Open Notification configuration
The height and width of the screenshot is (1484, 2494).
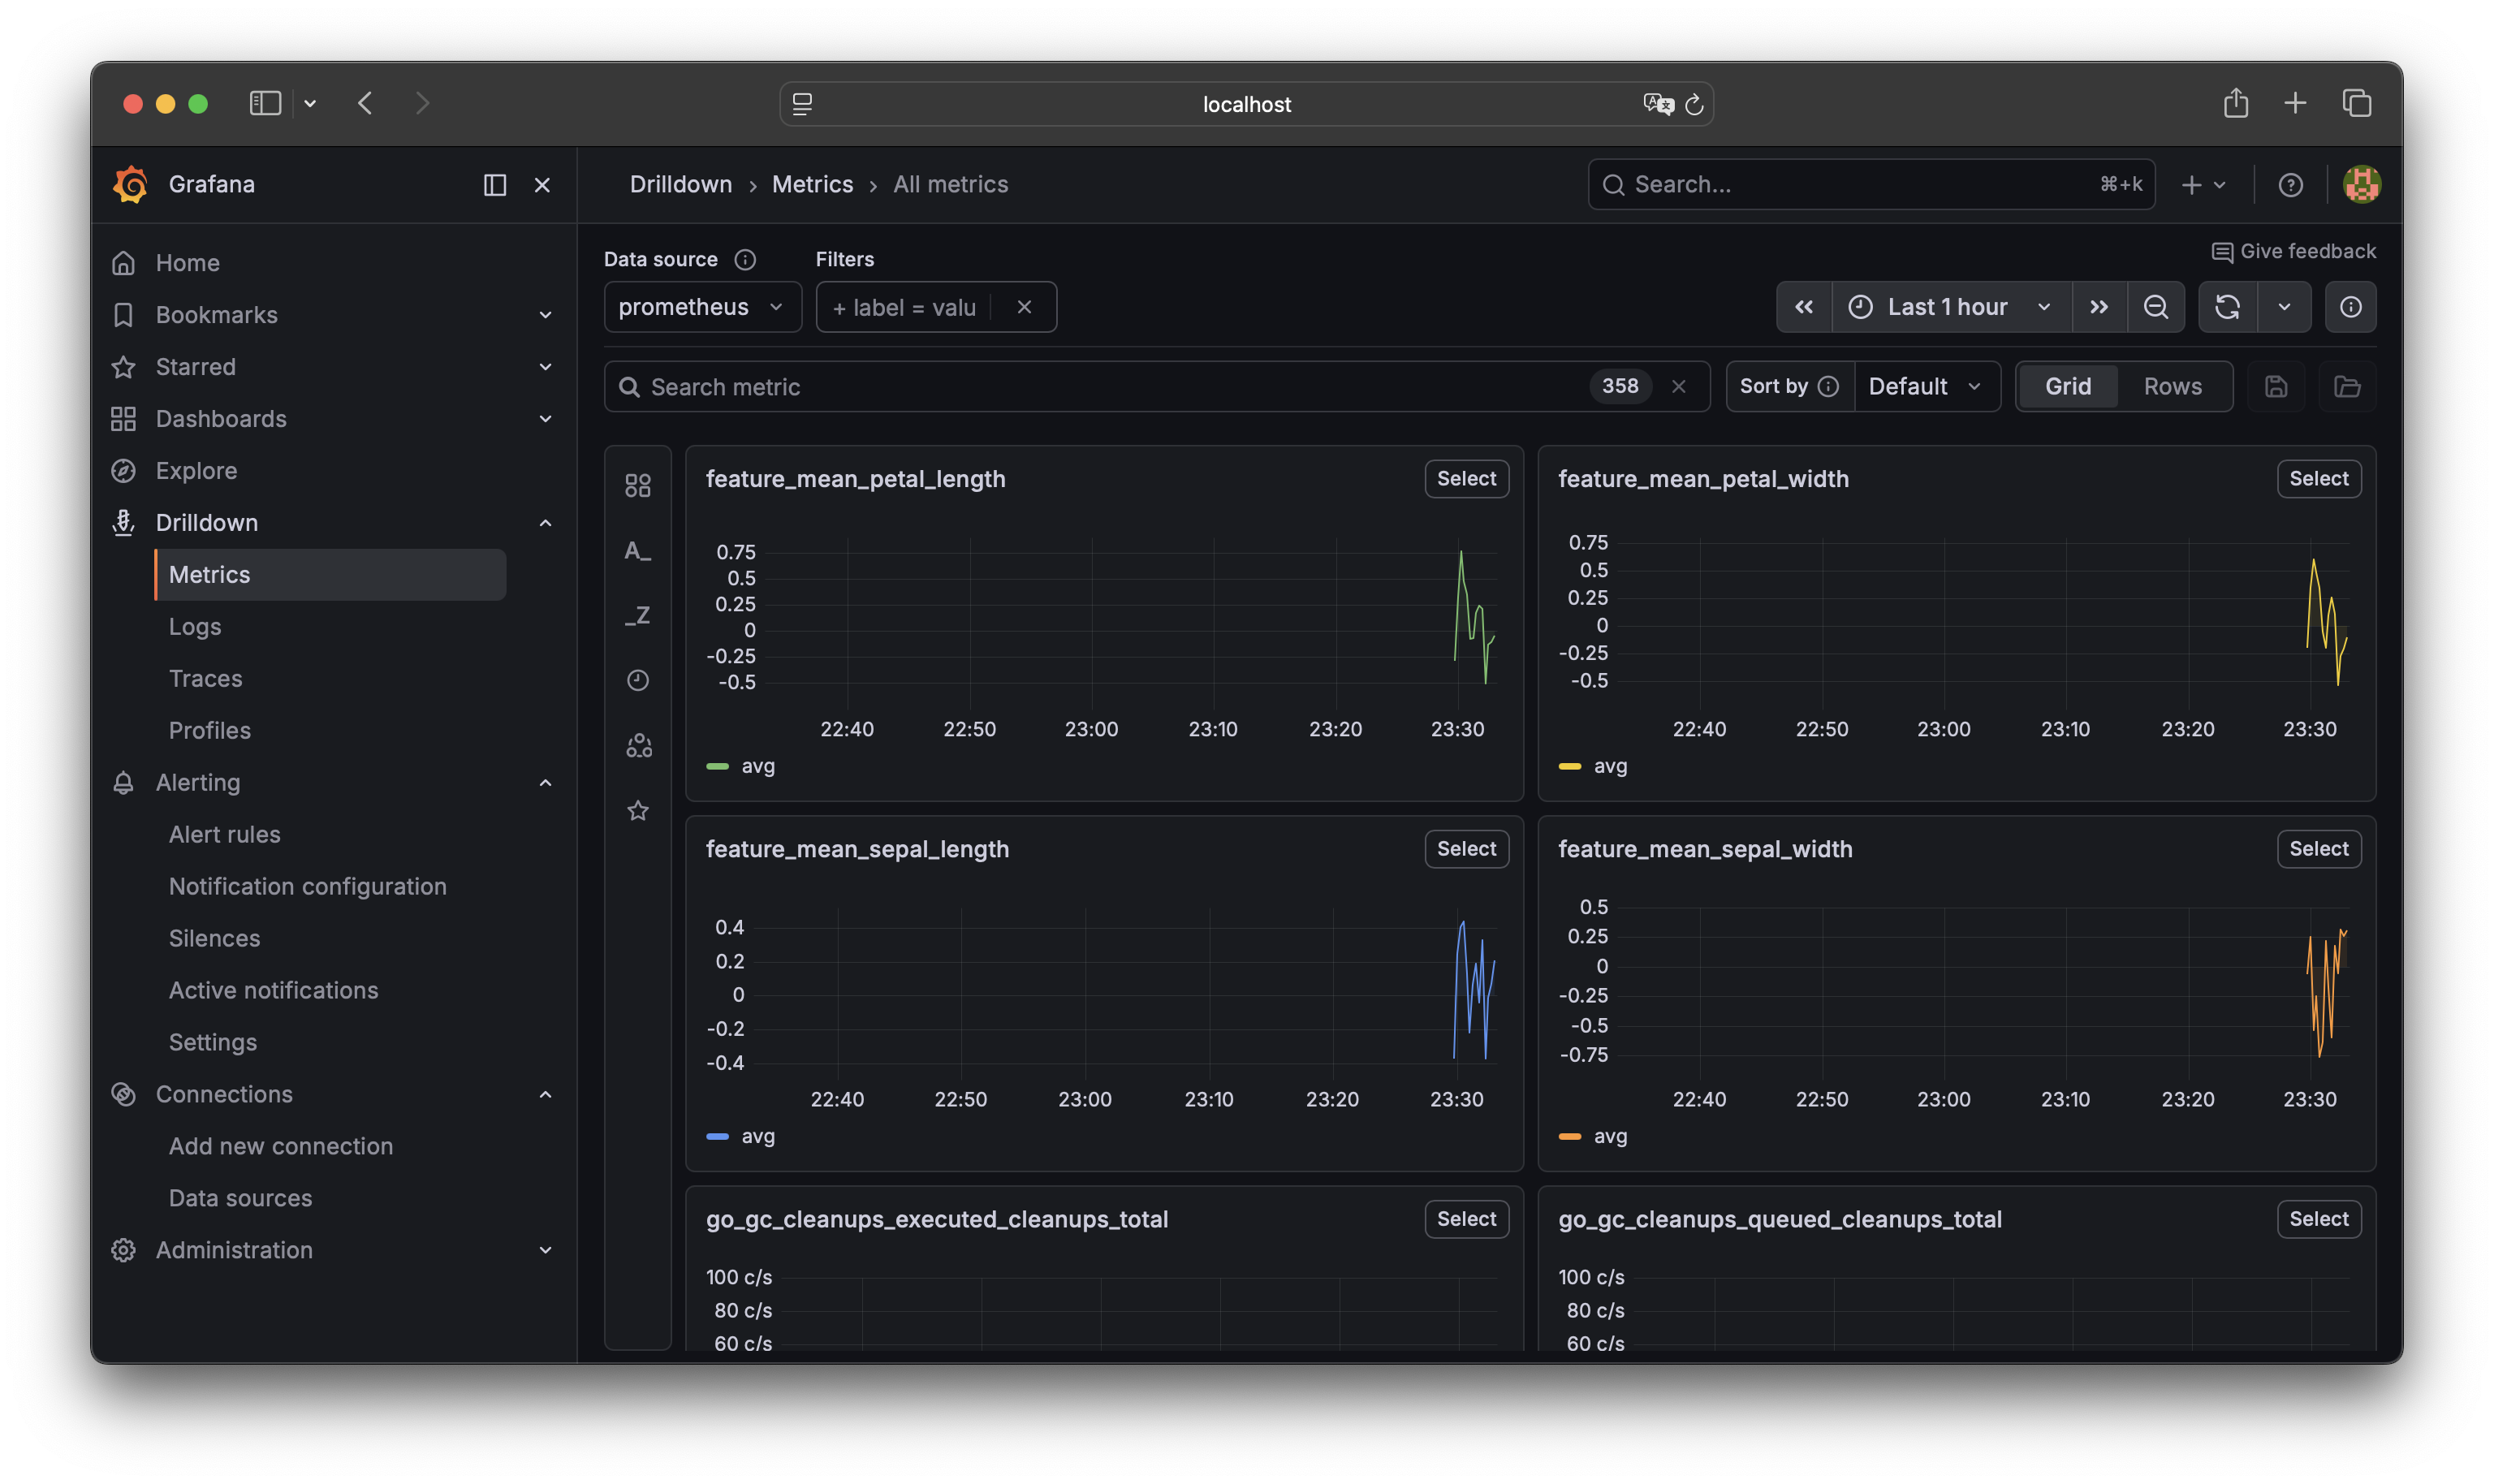pyautogui.click(x=307, y=887)
